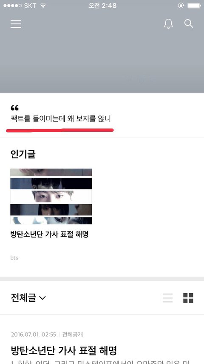Tap the bts category label
204x364 pixels.
[14, 258]
